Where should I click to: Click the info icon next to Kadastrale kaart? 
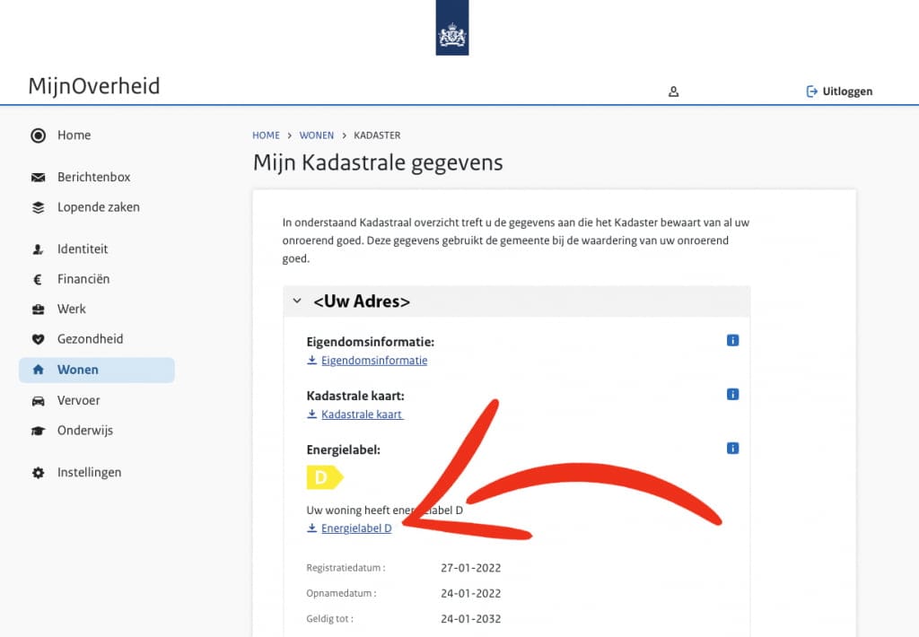pyautogui.click(x=733, y=394)
